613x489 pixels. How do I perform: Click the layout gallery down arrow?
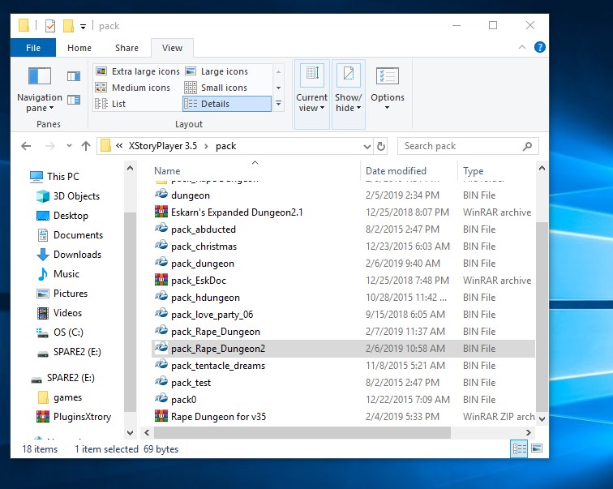(278, 88)
